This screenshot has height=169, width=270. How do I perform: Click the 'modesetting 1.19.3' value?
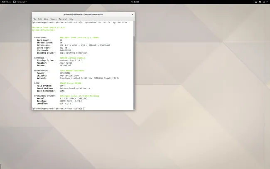71,61
